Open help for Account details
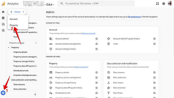This screenshot has width=174, height=98. coord(97,39)
